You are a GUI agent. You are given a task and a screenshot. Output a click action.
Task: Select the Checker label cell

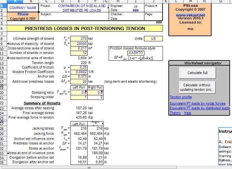(117, 14)
